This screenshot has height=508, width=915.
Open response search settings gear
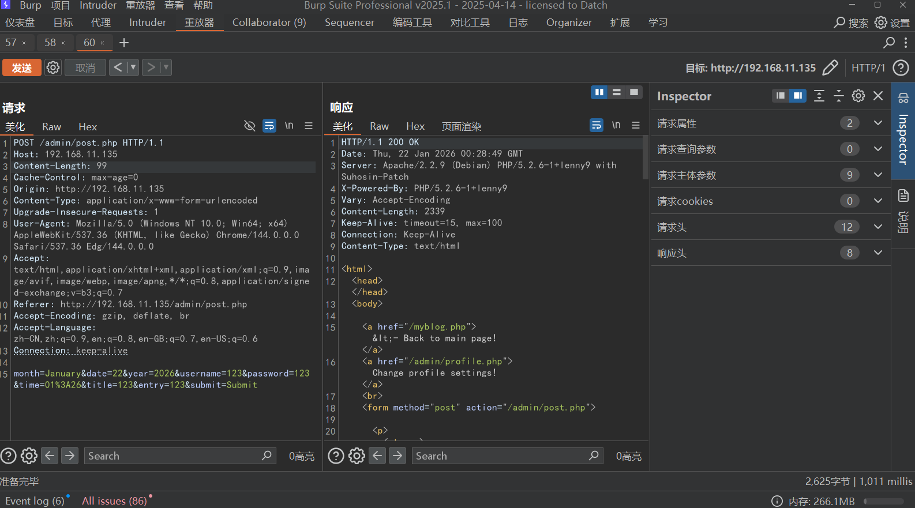pos(357,456)
